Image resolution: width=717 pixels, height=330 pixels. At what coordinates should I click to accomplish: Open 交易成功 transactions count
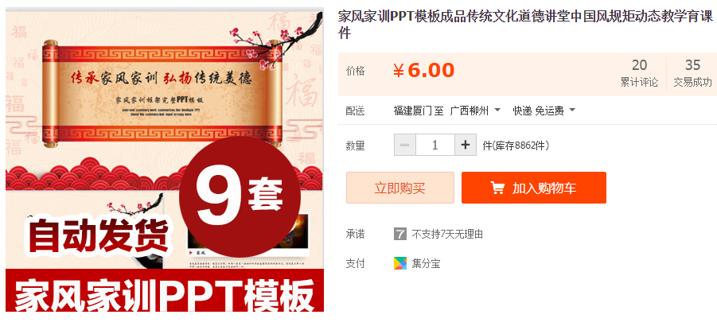692,73
